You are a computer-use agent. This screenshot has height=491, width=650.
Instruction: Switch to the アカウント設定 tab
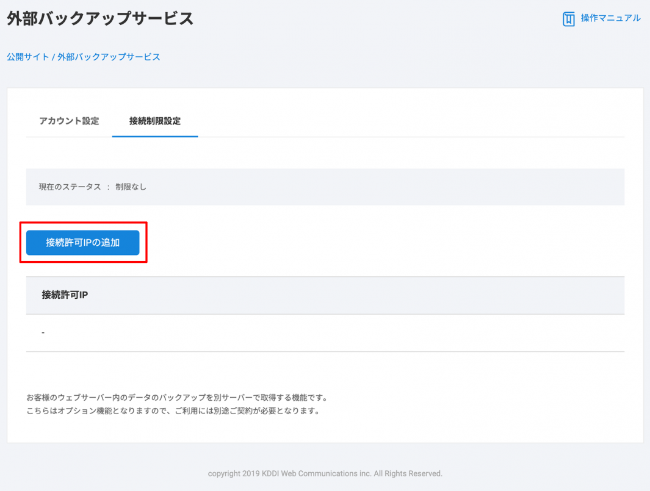tap(69, 121)
